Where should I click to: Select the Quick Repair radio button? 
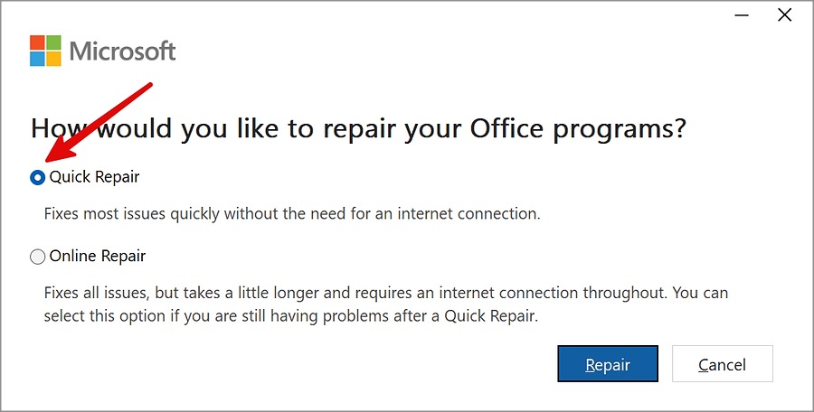[37, 178]
